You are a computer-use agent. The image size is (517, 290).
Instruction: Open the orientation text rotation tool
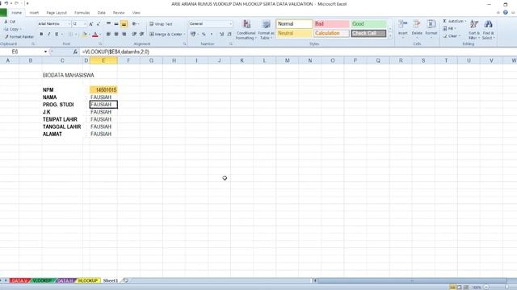click(134, 24)
